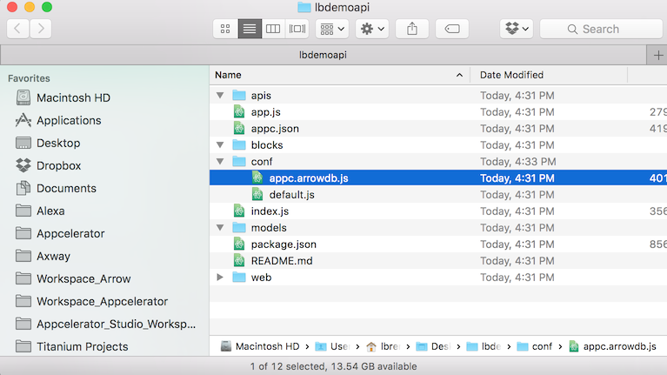667x375 pixels.
Task: Click the appc.arrowdb.js file icon
Action: [x=257, y=177]
